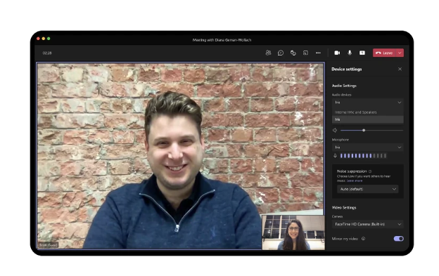The height and width of the screenshot is (276, 439).
Task: Share content via the share tray icon
Action: point(362,53)
